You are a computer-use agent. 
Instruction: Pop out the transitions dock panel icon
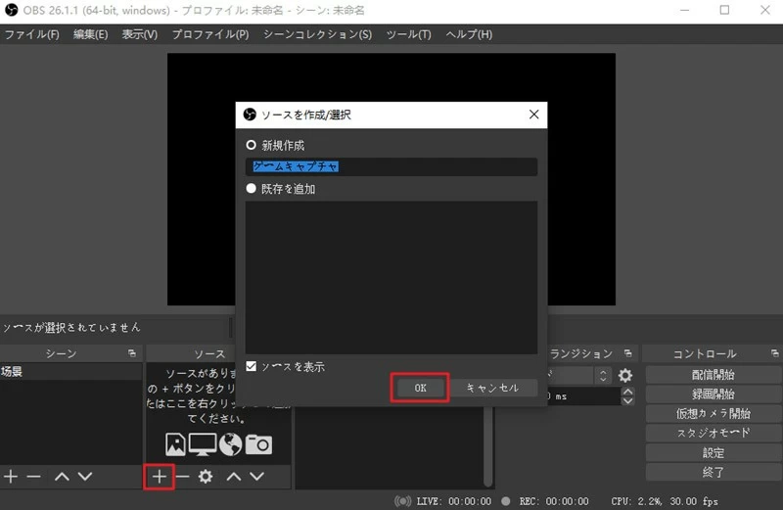(x=628, y=353)
